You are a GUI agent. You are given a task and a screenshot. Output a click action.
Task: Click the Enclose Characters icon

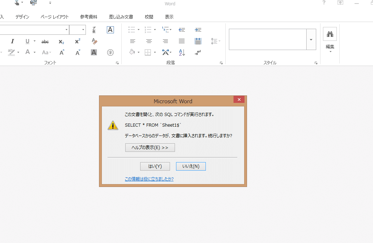pos(110,52)
